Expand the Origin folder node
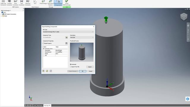190x107 pixels. click(x=1, y=16)
